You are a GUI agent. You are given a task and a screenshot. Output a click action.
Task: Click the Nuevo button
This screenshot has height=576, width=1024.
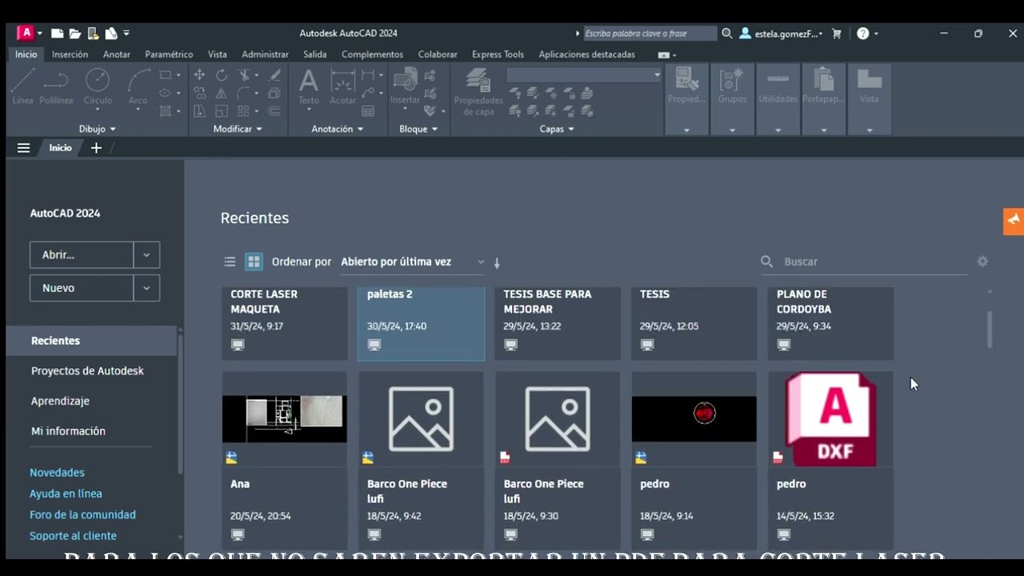coord(82,288)
